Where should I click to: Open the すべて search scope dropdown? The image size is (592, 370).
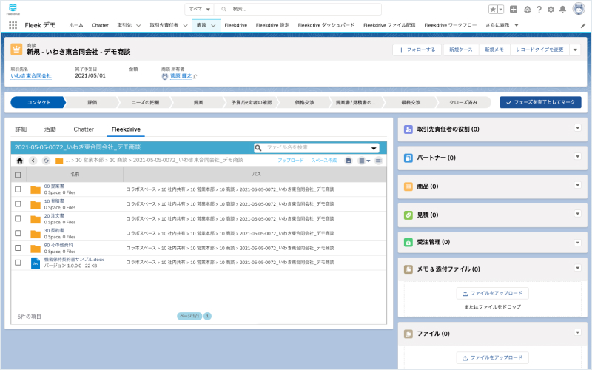pyautogui.click(x=199, y=9)
